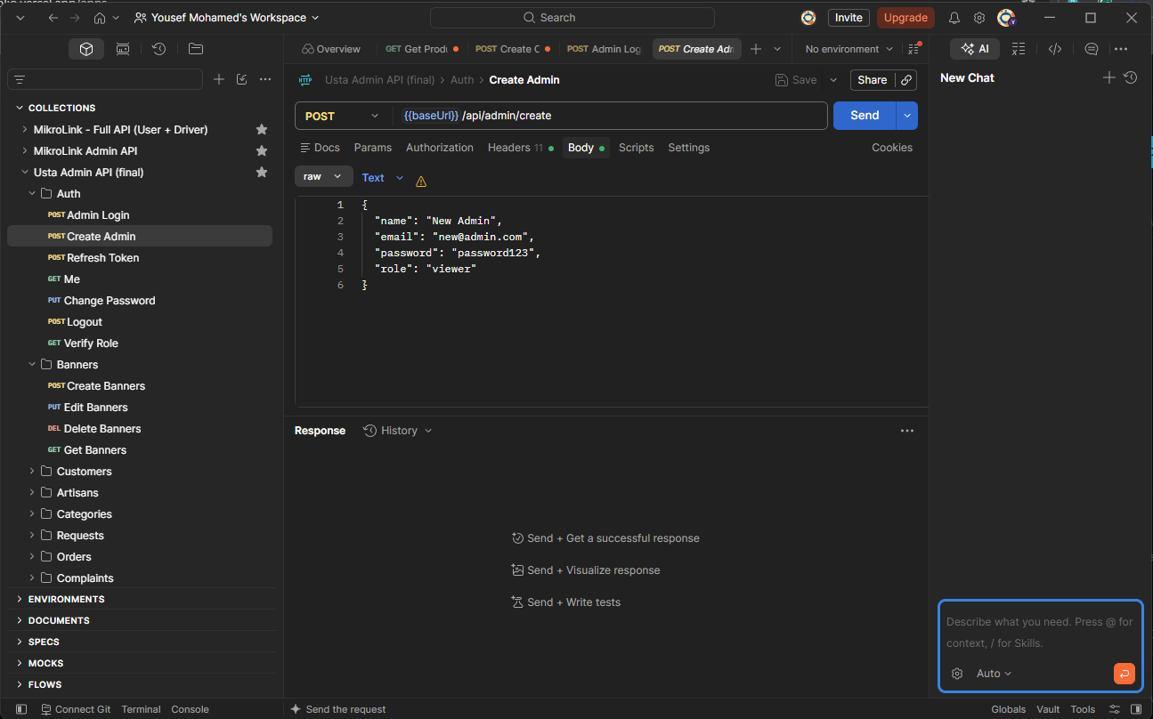Switch to the Params tab

372,148
